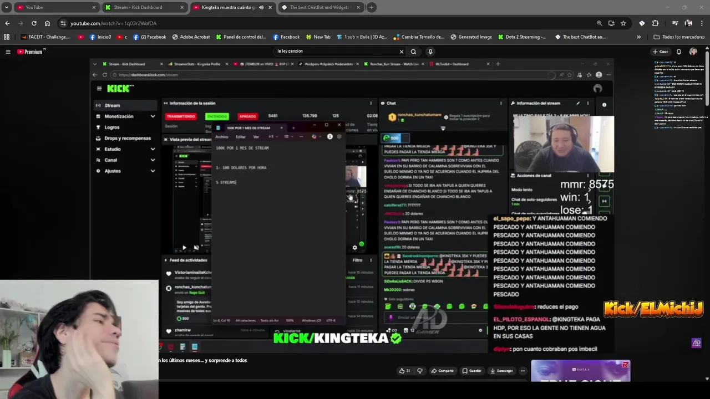Open the Chrome three-dot menu

click(x=702, y=23)
